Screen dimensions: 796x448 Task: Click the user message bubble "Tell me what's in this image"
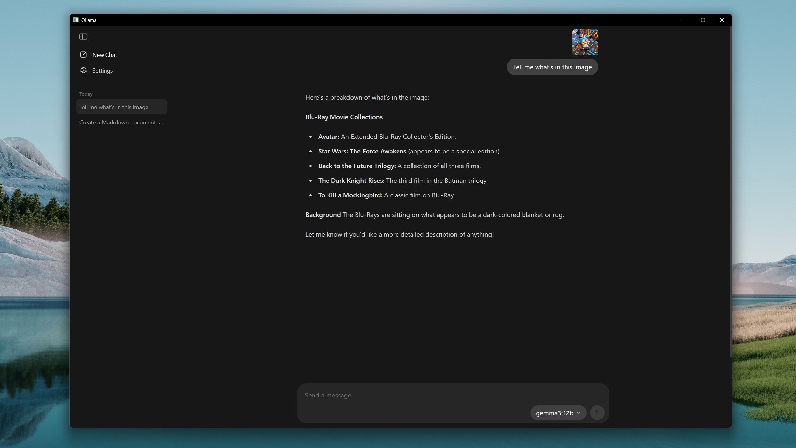click(x=552, y=67)
